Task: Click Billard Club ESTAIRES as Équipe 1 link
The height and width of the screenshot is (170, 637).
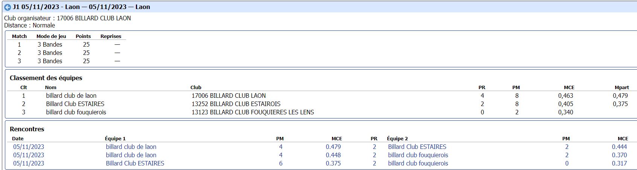Action: [x=135, y=164]
